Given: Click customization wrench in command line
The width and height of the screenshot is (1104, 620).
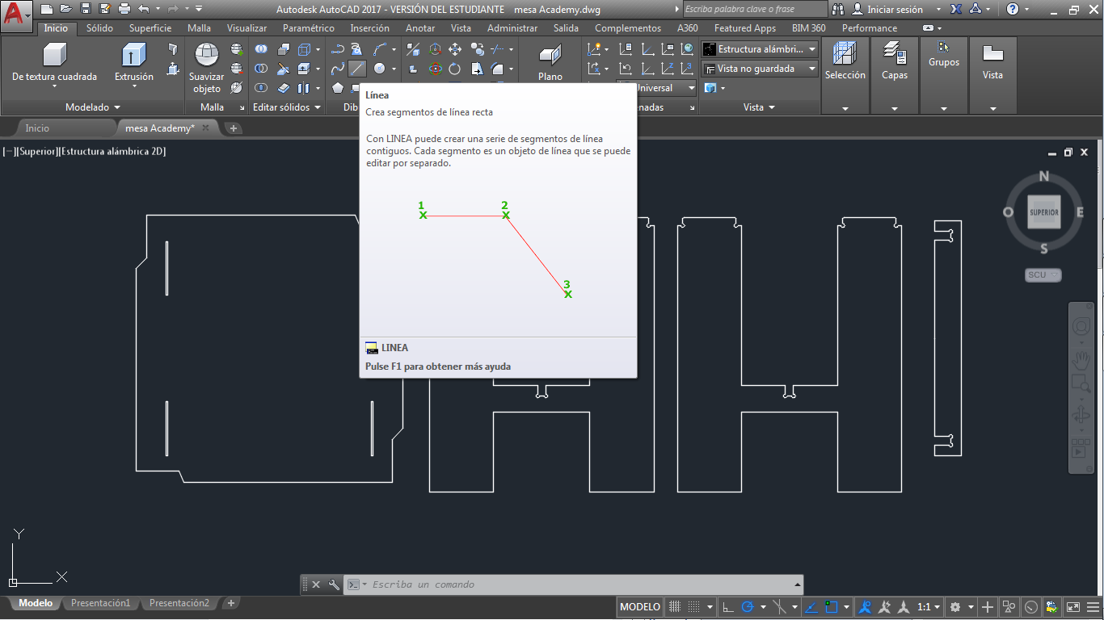Looking at the screenshot, I should tap(334, 584).
